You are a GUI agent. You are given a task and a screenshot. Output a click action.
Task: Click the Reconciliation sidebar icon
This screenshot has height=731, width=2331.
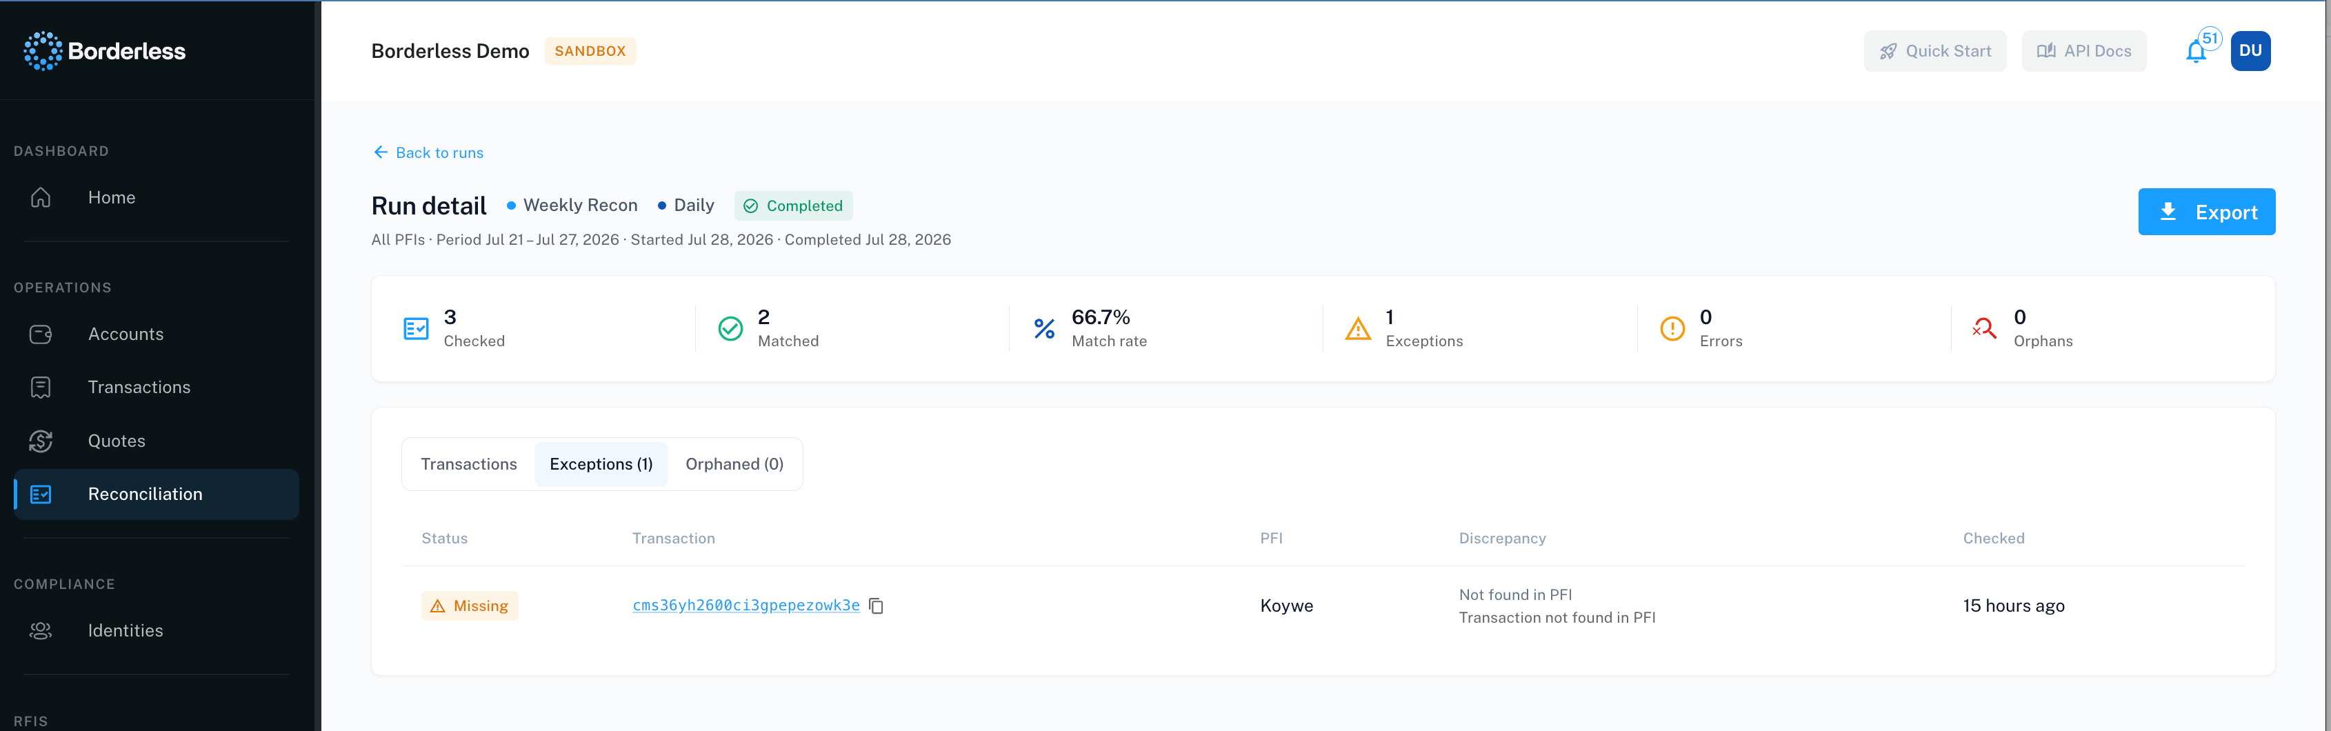(41, 494)
